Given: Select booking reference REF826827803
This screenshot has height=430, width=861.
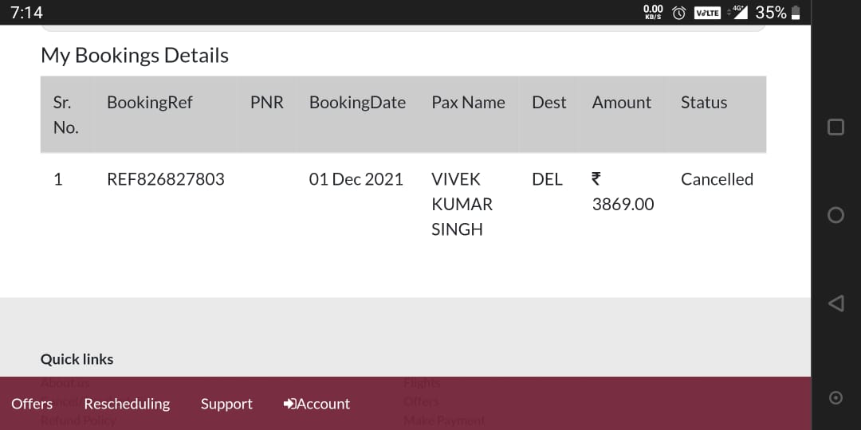Looking at the screenshot, I should (x=166, y=179).
